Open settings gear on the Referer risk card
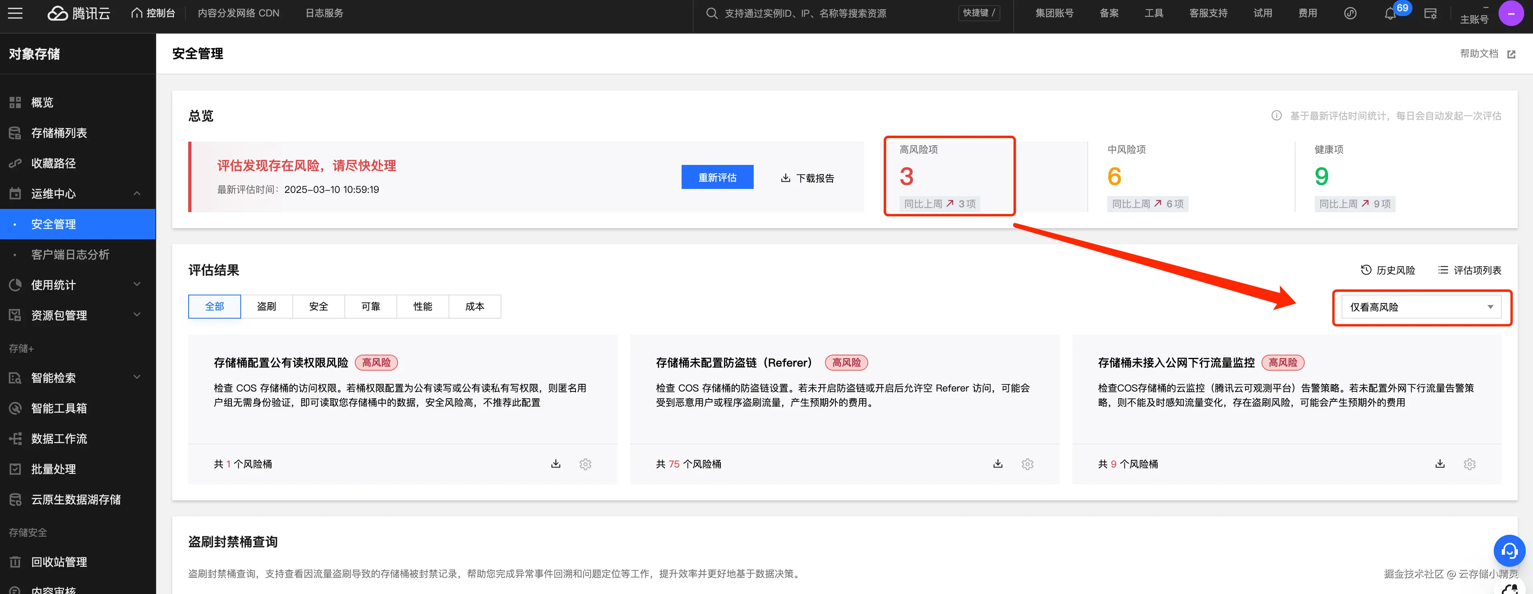 coord(1027,464)
